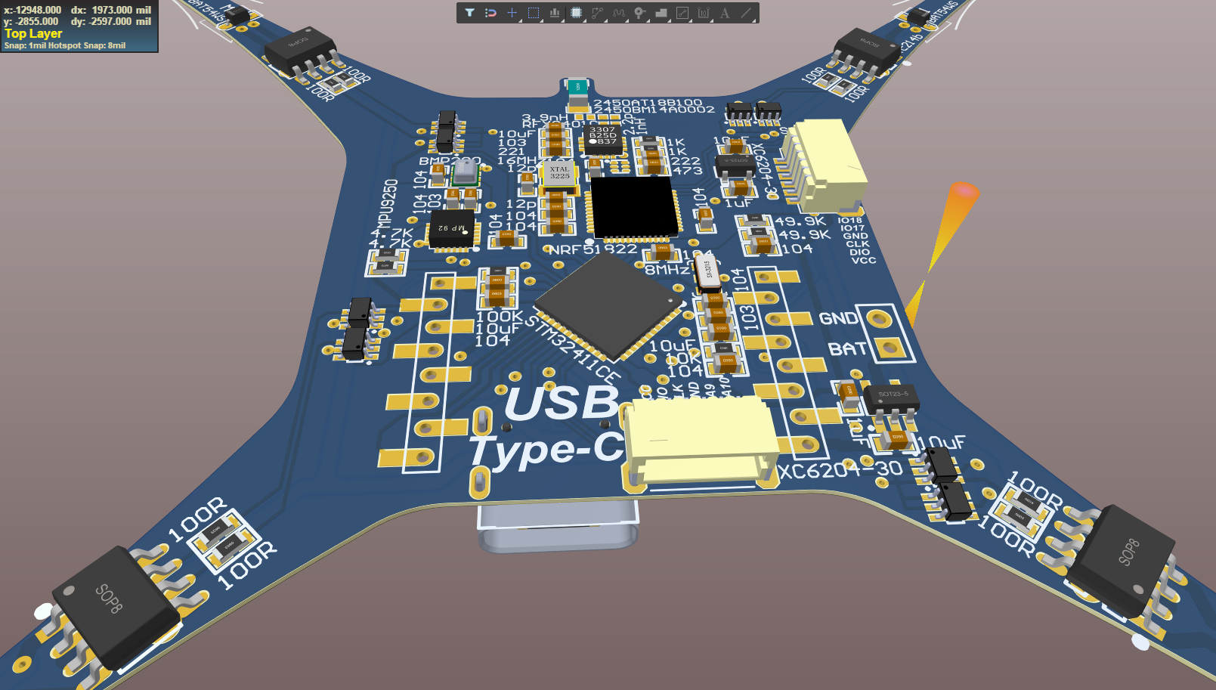Click the BAT pad label
The height and width of the screenshot is (690, 1216).
click(847, 349)
